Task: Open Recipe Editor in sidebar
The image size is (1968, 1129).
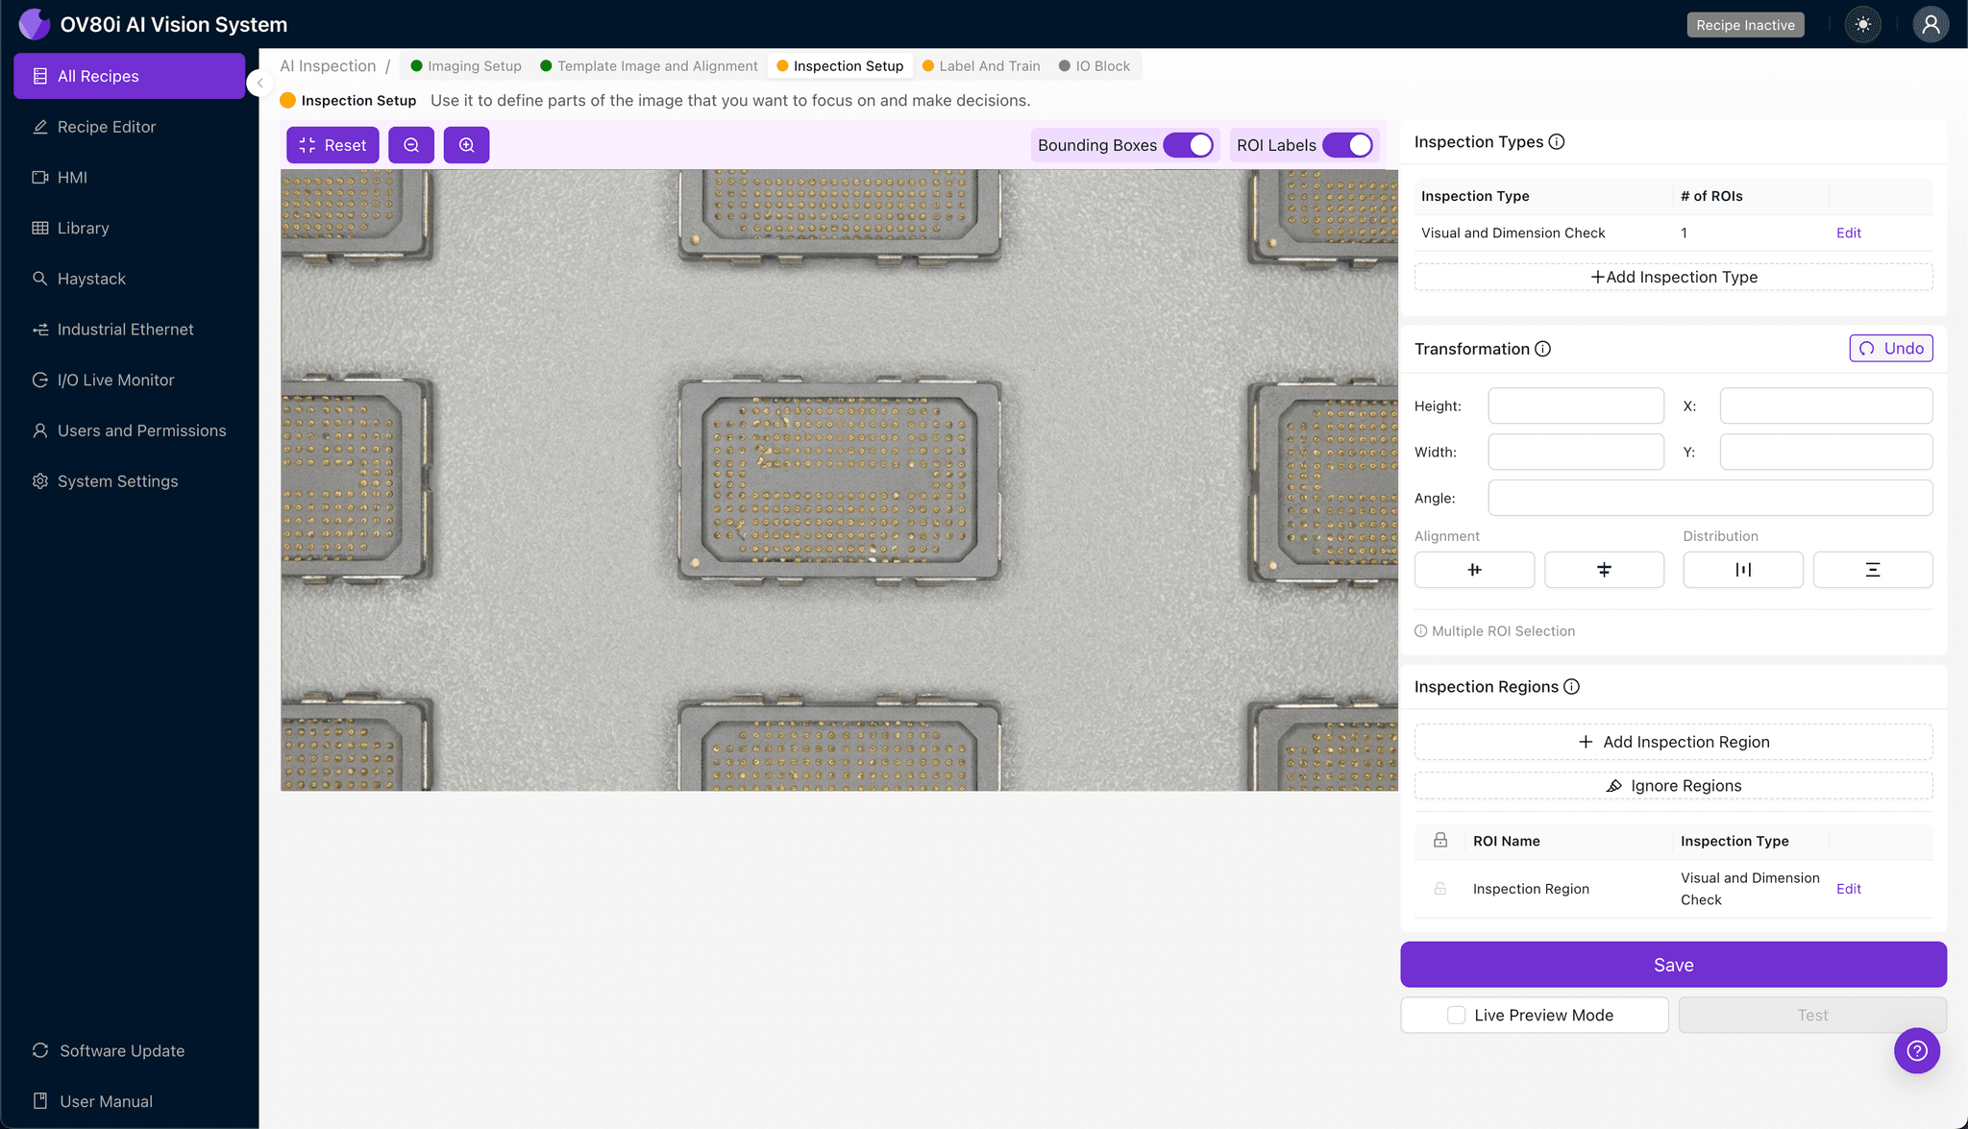Action: [x=106, y=127]
